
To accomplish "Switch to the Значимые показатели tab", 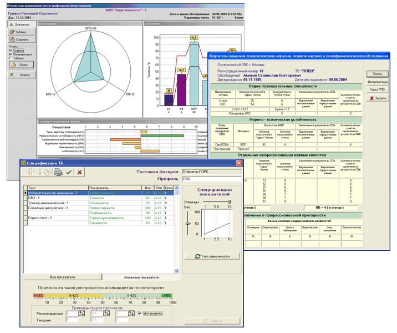I will tap(141, 276).
